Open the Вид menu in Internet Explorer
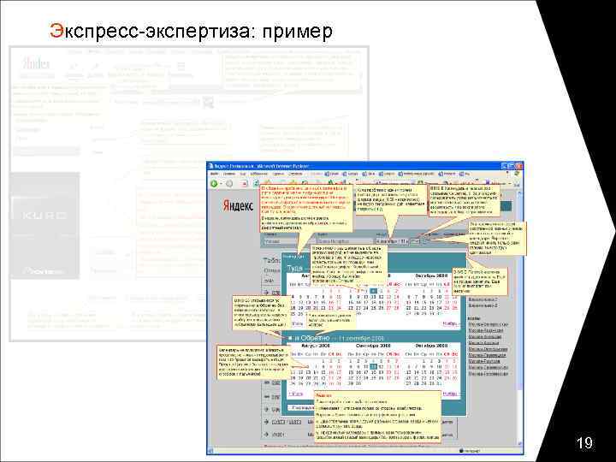Screen dimensions: 616x462 pos(243,174)
